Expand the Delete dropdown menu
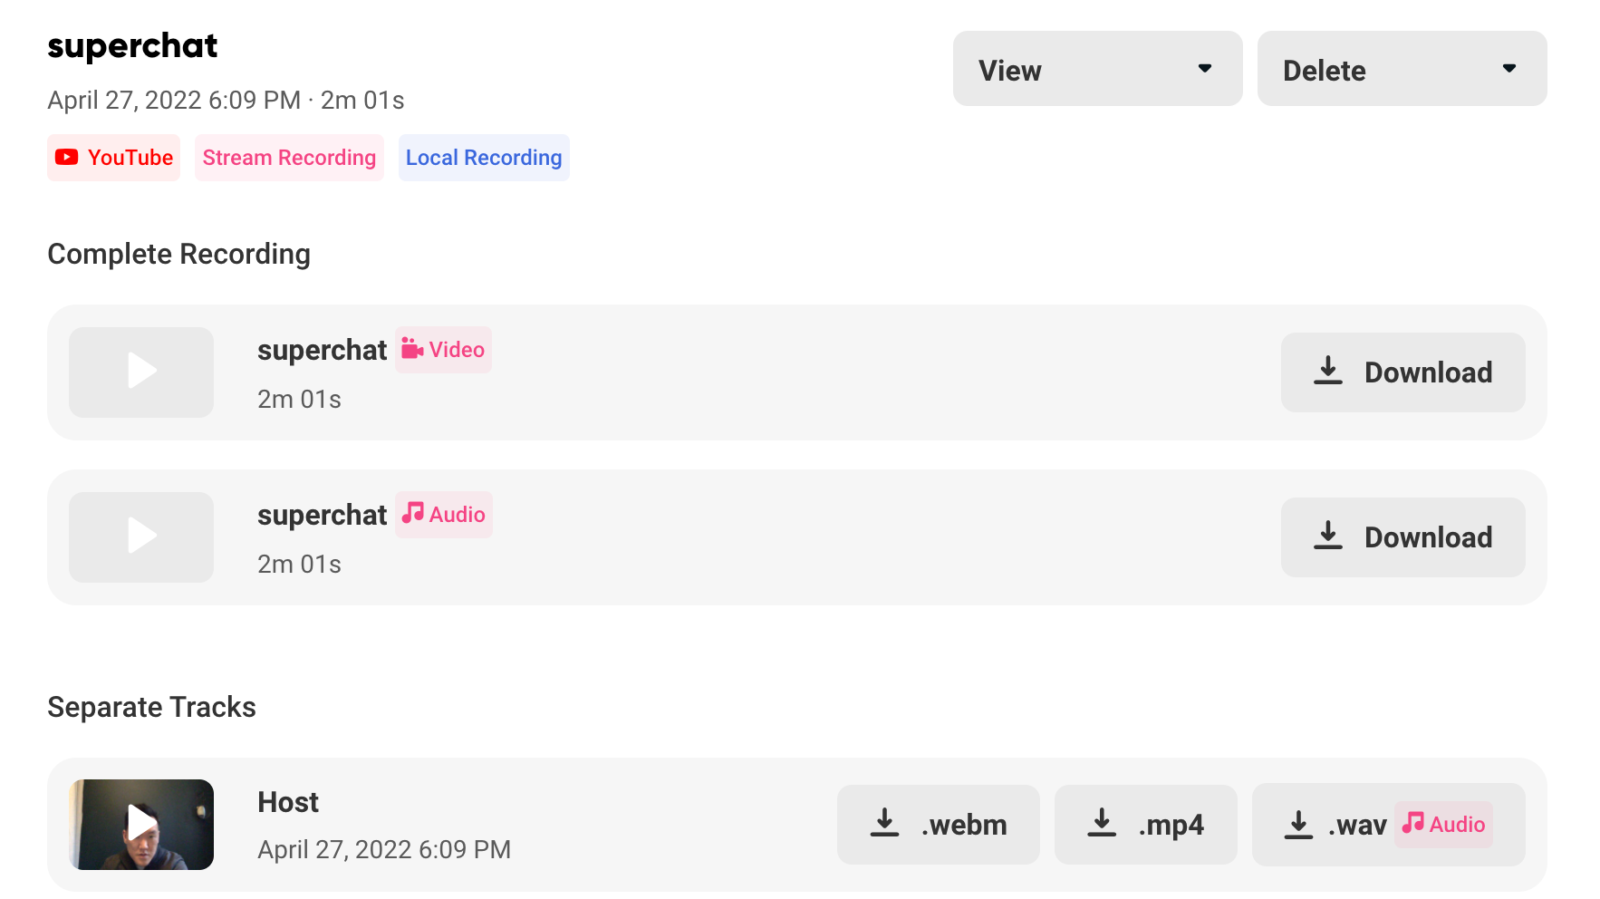1600x899 pixels. point(1402,69)
